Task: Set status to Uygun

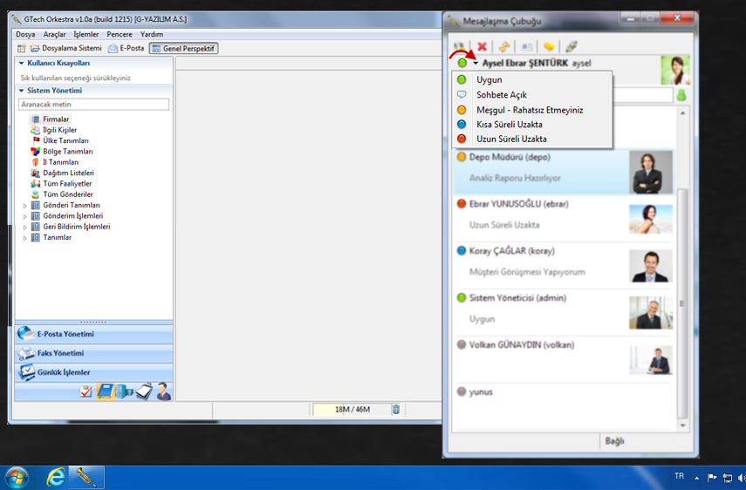Action: (489, 80)
